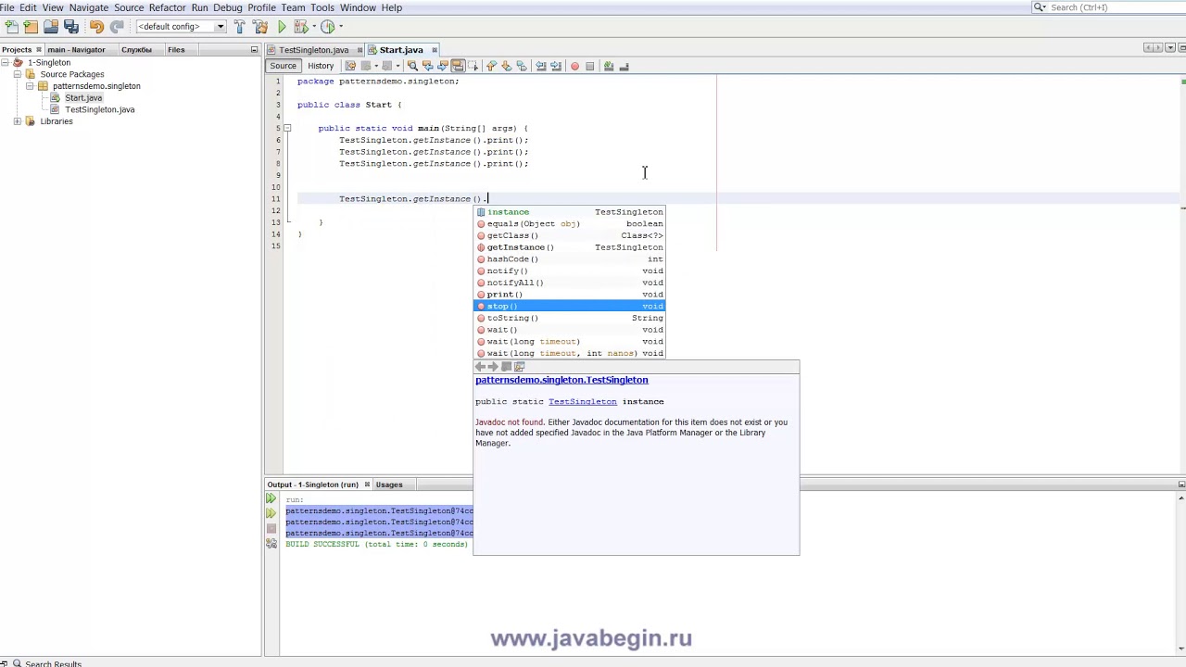Click the Comment lines icon
The width and height of the screenshot is (1186, 667).
(x=609, y=66)
